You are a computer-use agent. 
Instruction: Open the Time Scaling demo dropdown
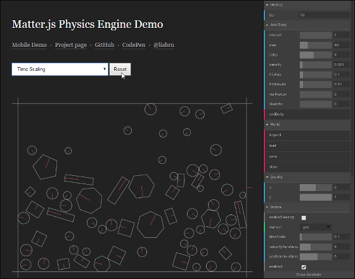[60, 70]
